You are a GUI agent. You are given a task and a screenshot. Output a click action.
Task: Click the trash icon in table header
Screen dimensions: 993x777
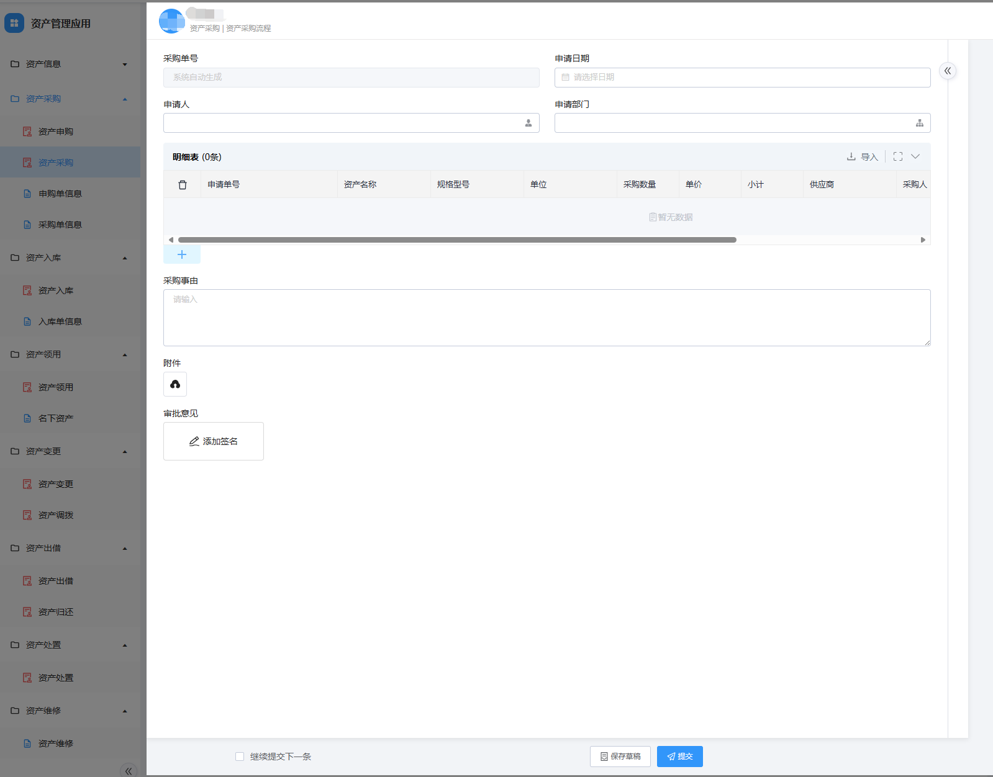pyautogui.click(x=183, y=185)
